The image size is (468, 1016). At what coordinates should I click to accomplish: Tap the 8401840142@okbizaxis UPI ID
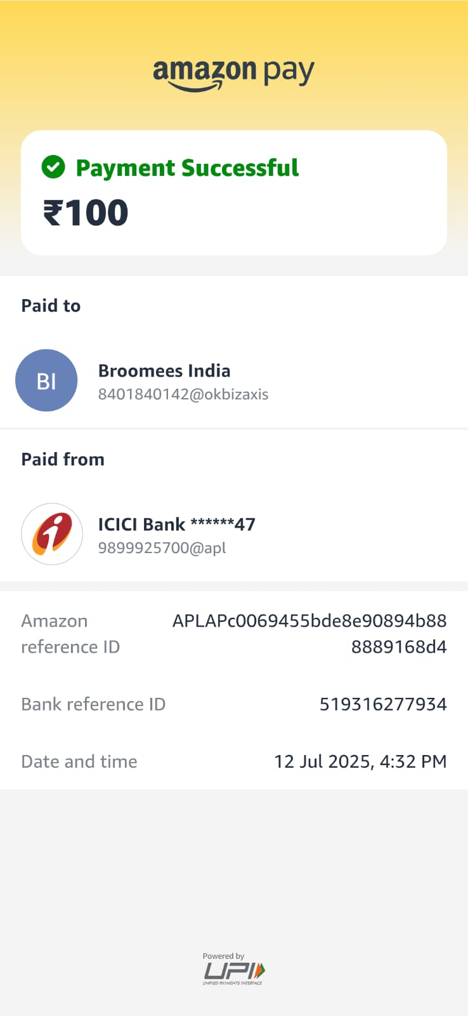coord(183,394)
